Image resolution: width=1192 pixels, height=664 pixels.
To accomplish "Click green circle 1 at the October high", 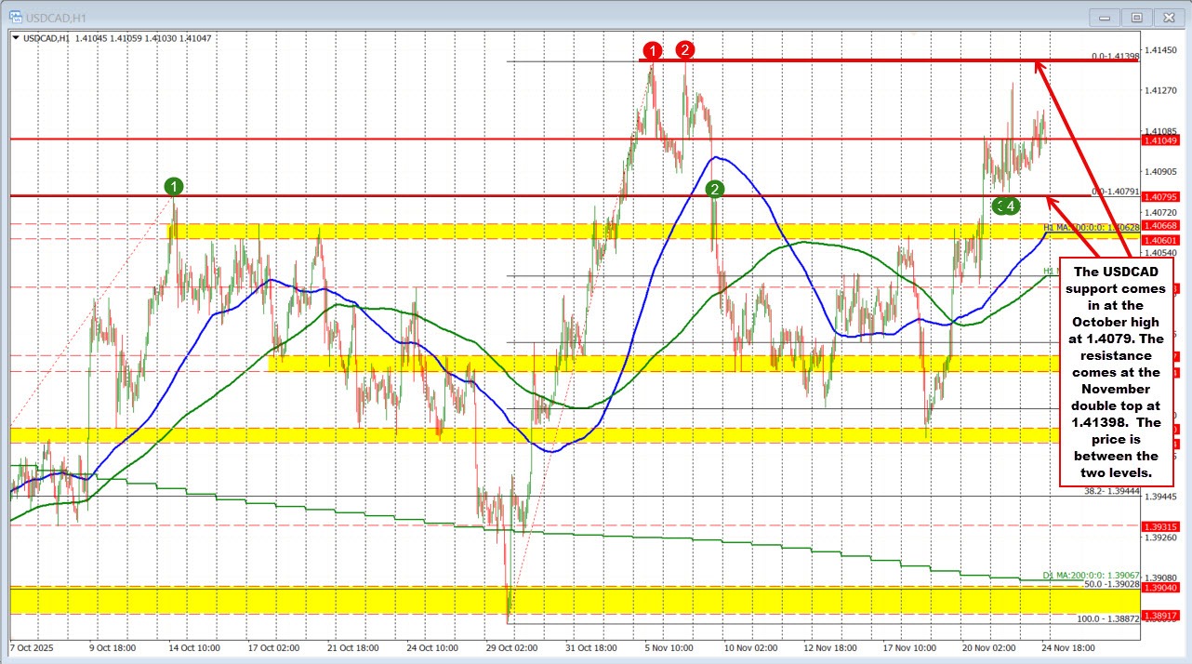I will point(174,186).
